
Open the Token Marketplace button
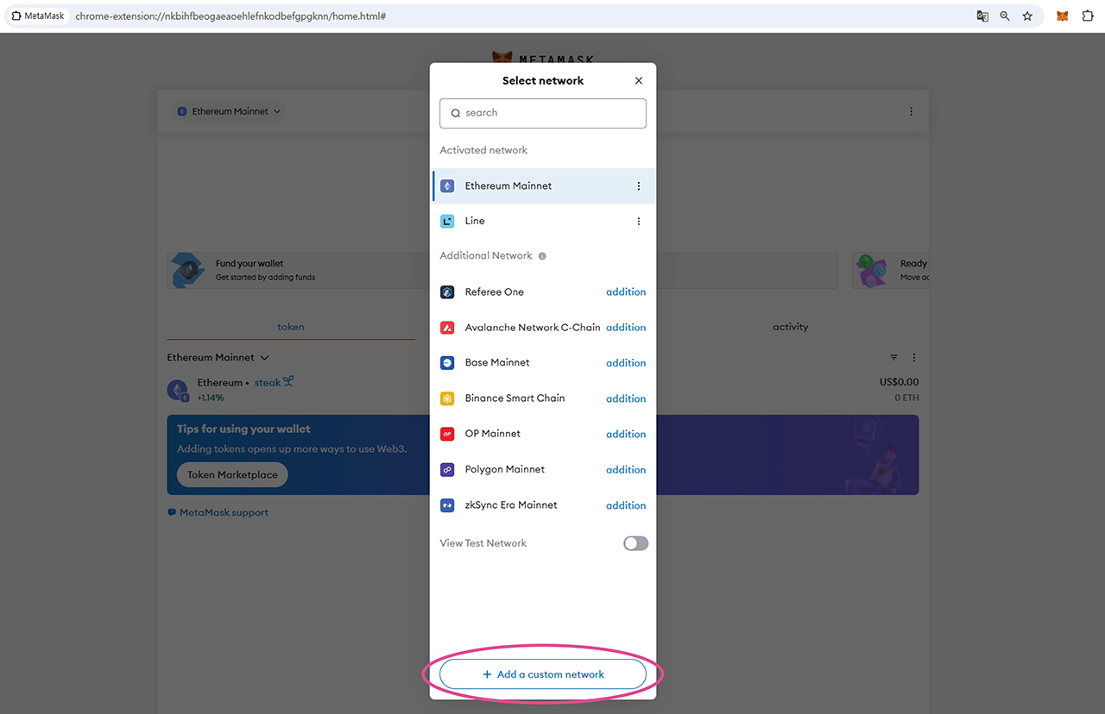(x=232, y=475)
